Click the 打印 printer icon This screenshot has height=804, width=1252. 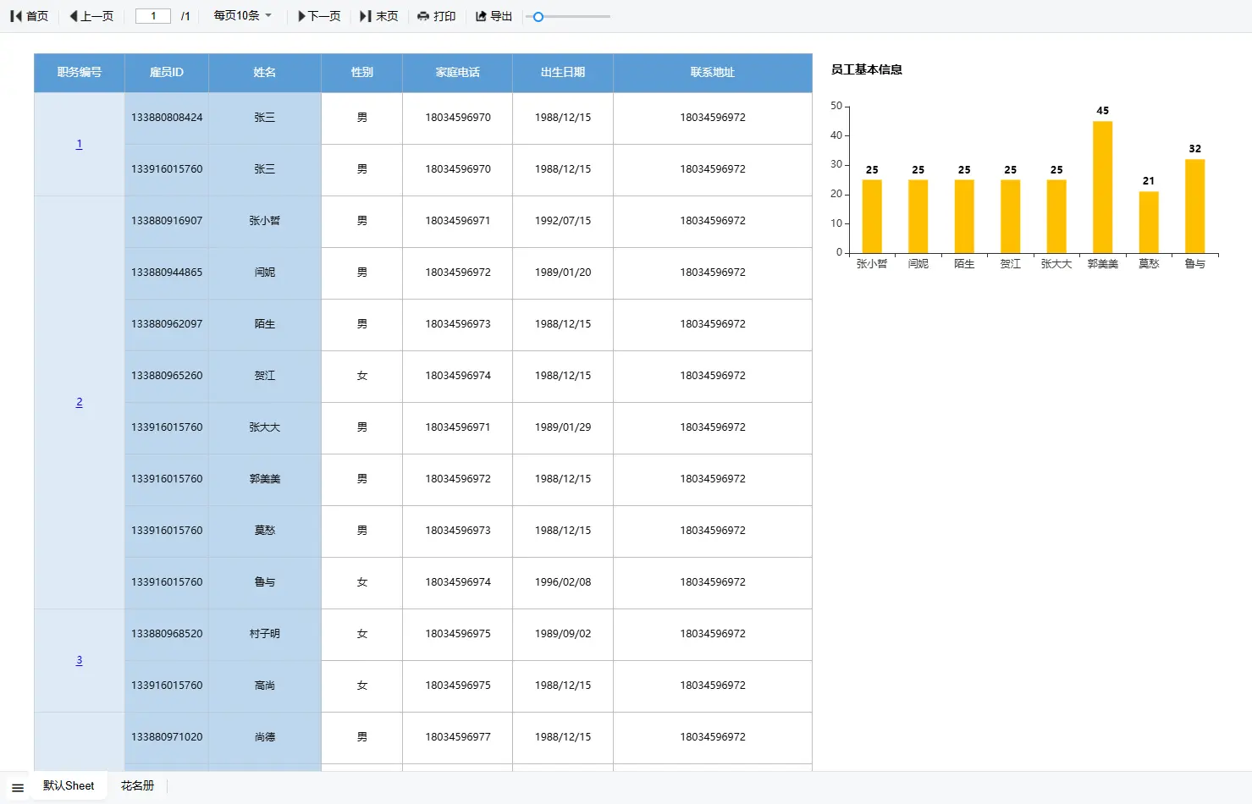click(423, 16)
